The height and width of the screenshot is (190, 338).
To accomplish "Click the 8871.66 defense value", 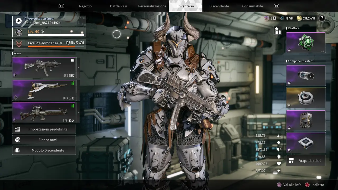I will click(x=261, y=150).
